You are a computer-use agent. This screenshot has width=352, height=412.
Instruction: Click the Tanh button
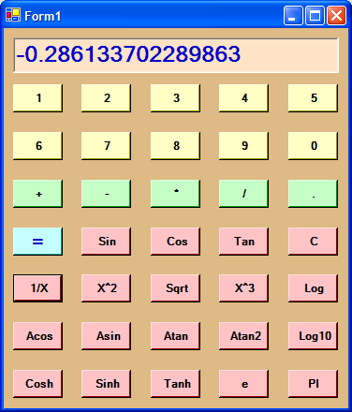pyautogui.click(x=175, y=384)
